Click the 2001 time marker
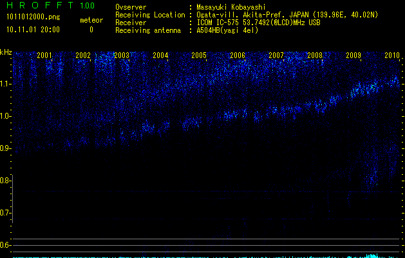This screenshot has width=405, height=258. (x=44, y=55)
